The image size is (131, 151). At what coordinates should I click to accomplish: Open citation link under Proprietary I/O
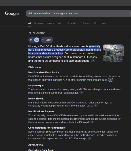(81, 93)
